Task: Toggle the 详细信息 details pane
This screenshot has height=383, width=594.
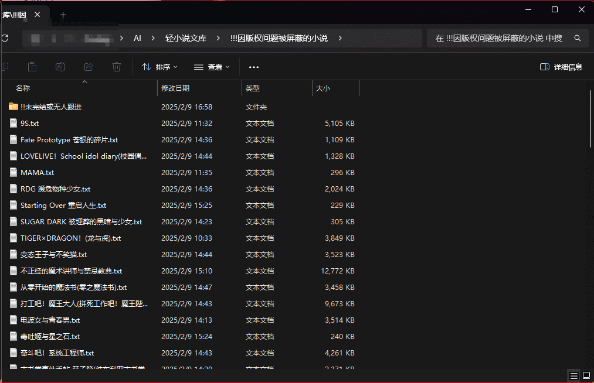Action: pos(561,67)
